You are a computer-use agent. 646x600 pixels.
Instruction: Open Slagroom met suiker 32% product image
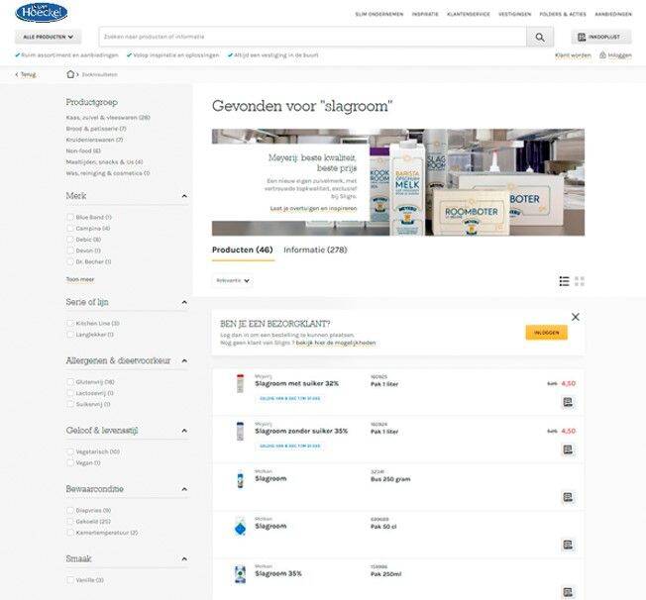[x=240, y=383]
